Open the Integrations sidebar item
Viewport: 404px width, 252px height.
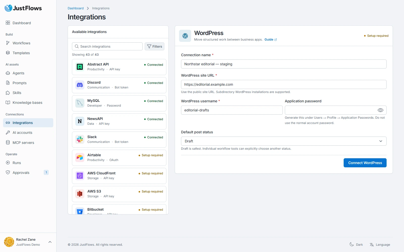(x=28, y=123)
